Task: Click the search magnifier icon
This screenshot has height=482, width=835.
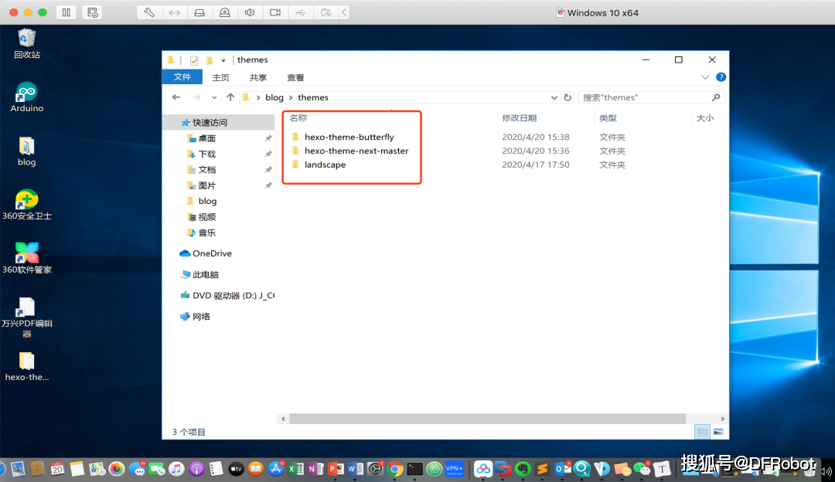Action: pos(716,97)
